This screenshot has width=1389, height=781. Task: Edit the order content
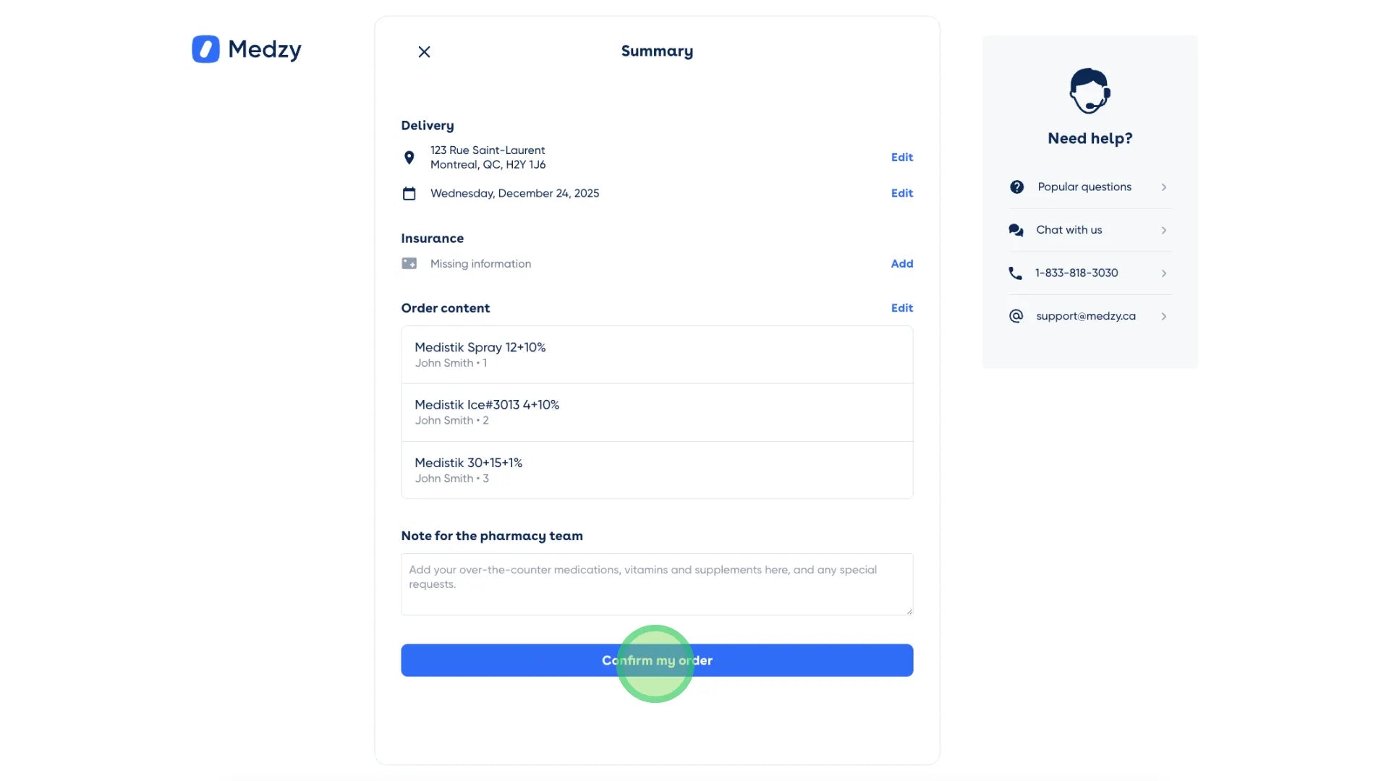pyautogui.click(x=901, y=308)
